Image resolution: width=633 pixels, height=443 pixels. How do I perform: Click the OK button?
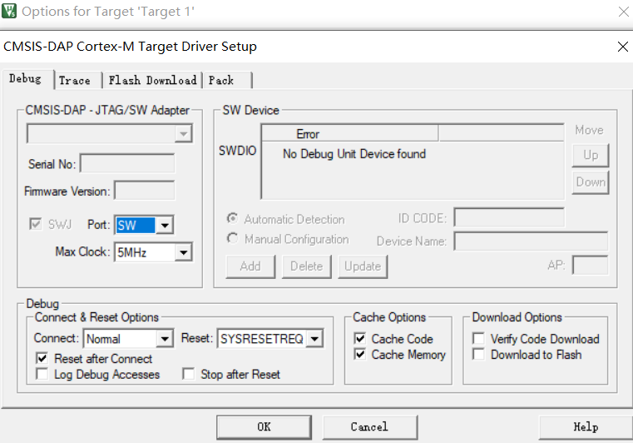pos(264,426)
